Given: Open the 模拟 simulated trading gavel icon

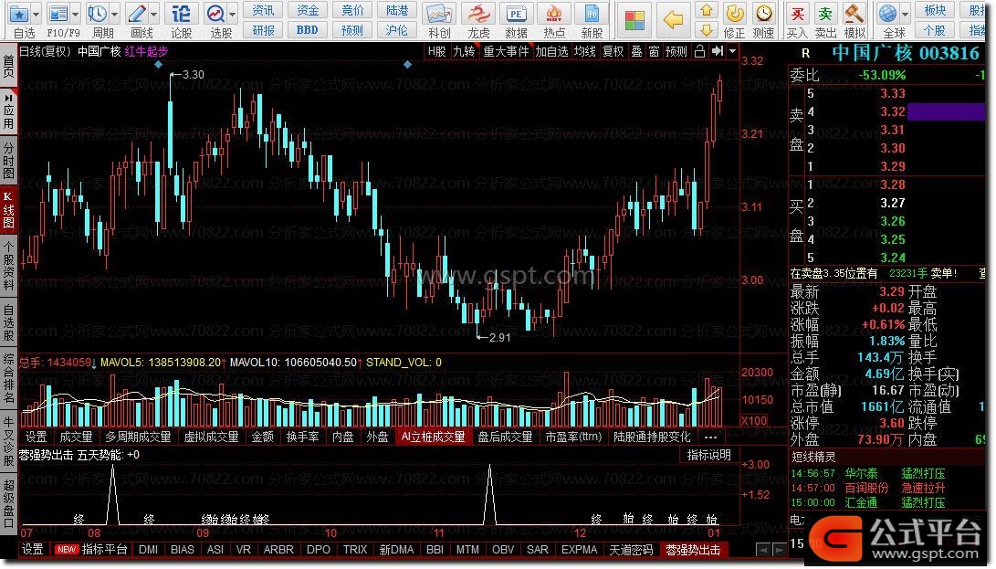Looking at the screenshot, I should point(855,14).
